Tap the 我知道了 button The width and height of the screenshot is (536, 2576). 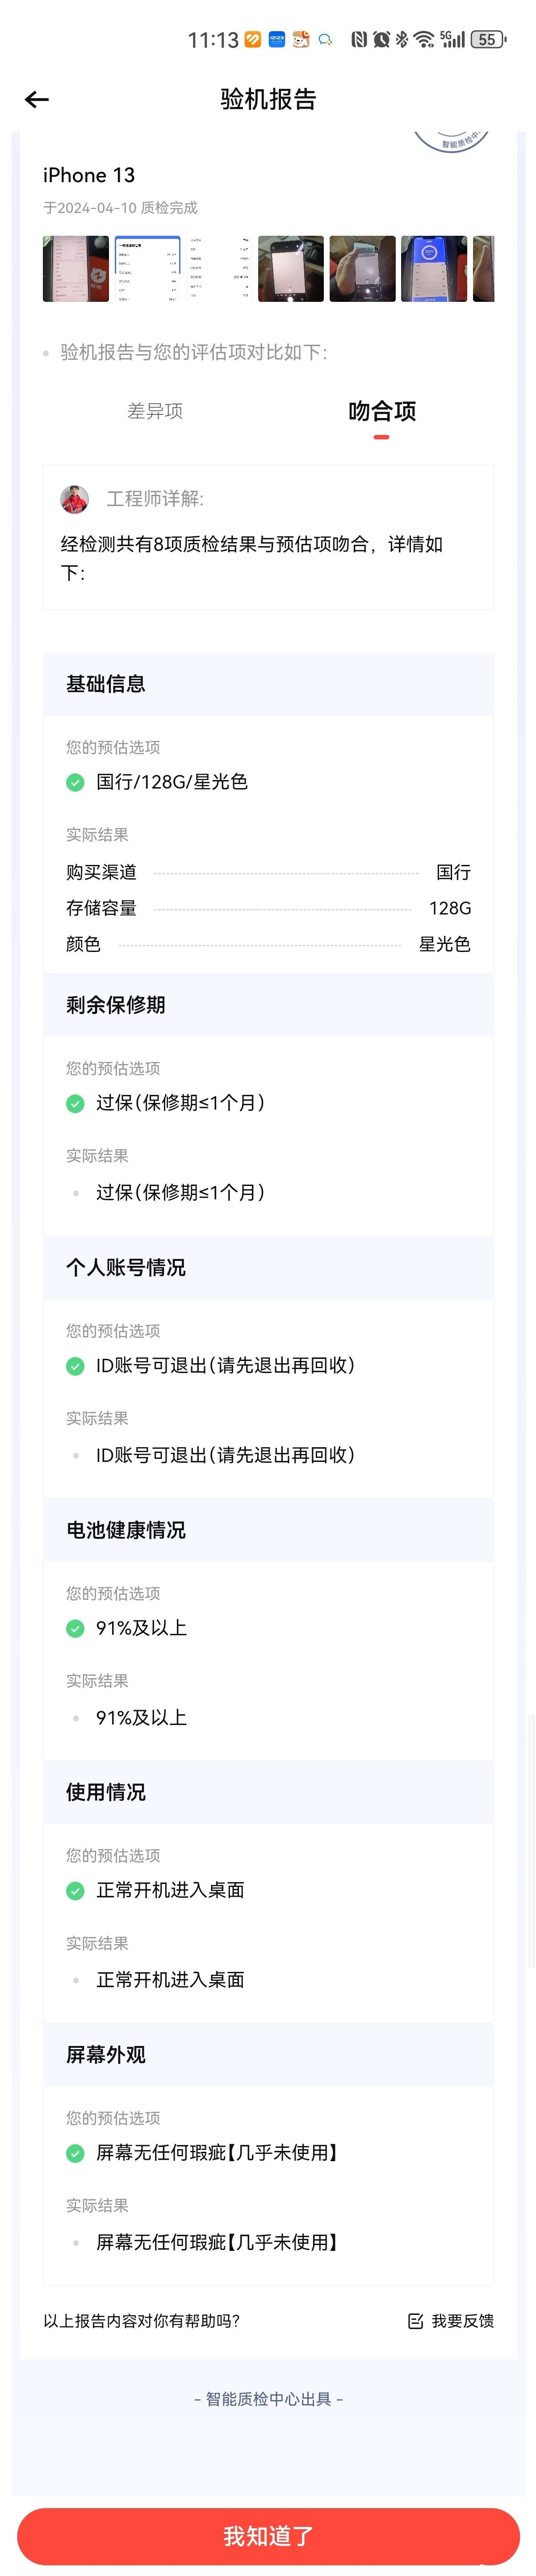[x=268, y=2535]
